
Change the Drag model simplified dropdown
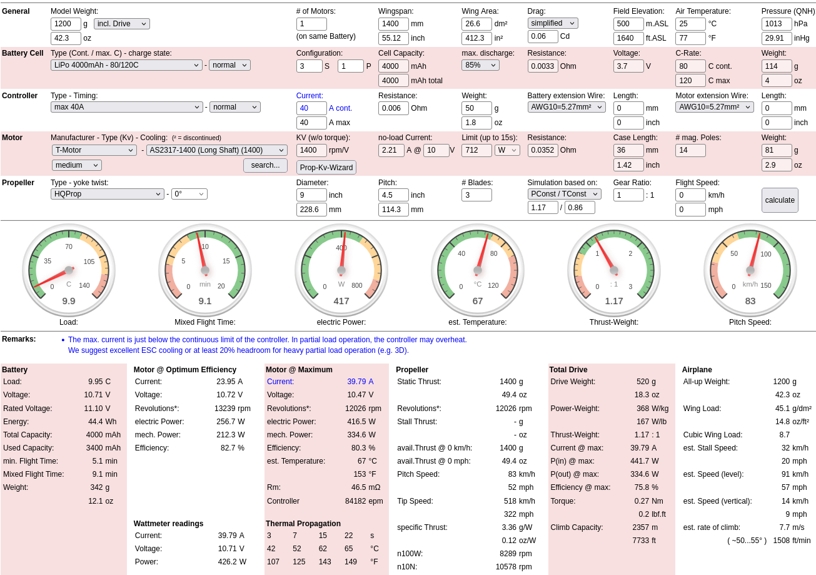[552, 23]
